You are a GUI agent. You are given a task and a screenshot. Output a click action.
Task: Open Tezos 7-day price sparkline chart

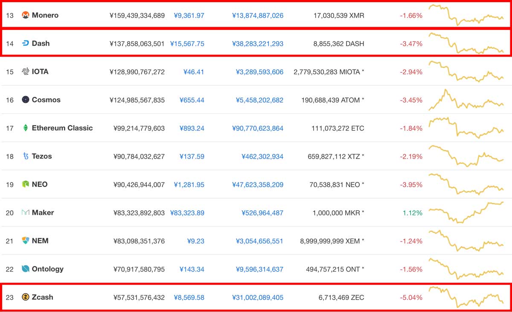(x=466, y=156)
